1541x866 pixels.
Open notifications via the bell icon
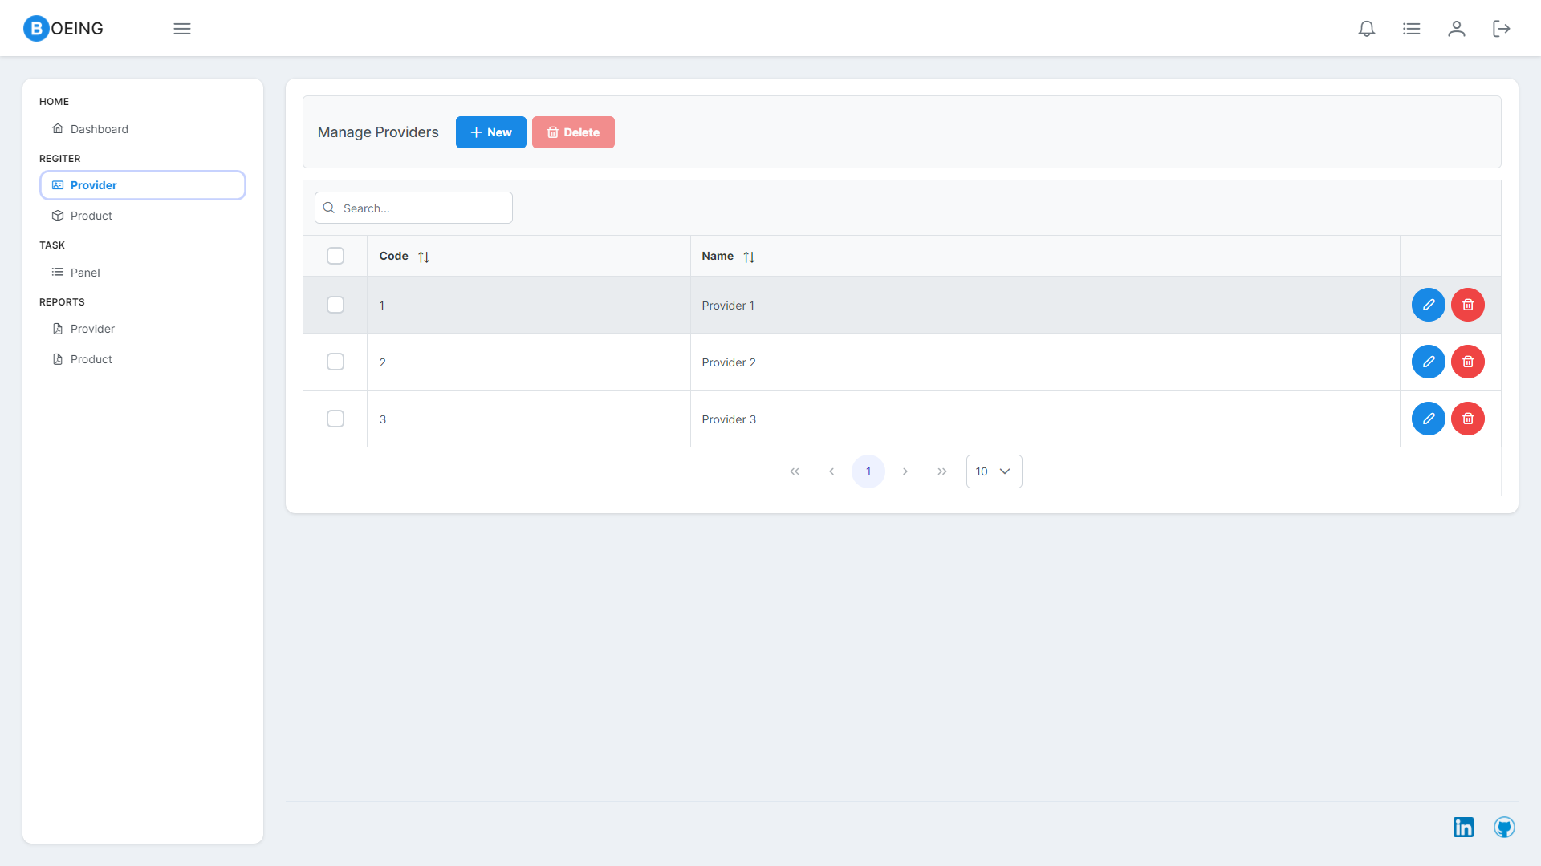(x=1367, y=28)
